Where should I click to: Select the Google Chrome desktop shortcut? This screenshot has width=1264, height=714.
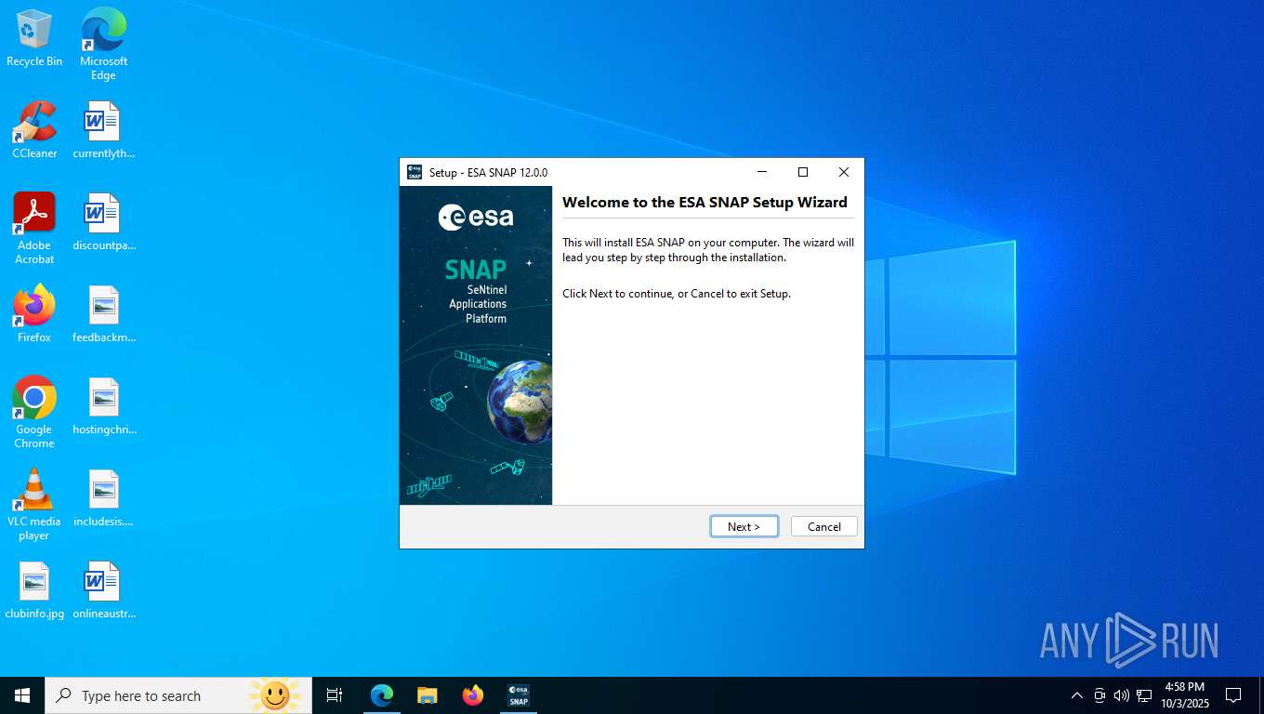[34, 413]
